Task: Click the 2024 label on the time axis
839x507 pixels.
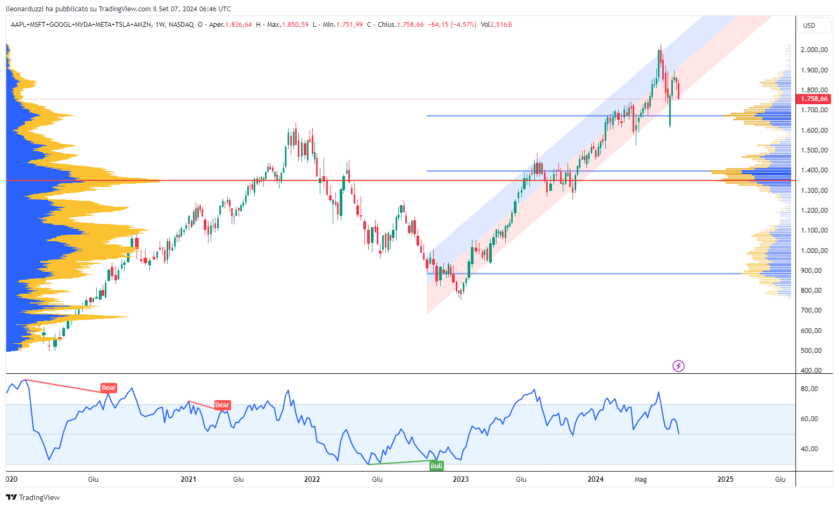Action: click(x=595, y=480)
